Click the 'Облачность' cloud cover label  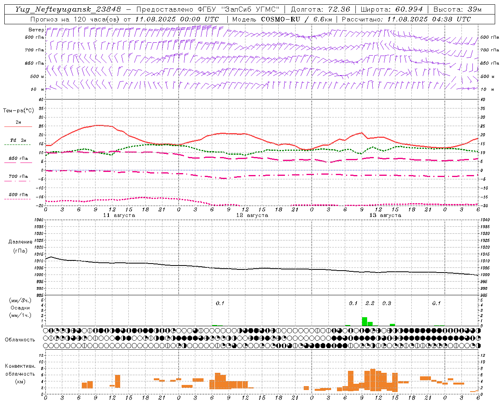point(20,340)
